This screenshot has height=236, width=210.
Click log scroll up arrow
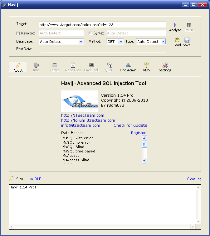click(198, 187)
